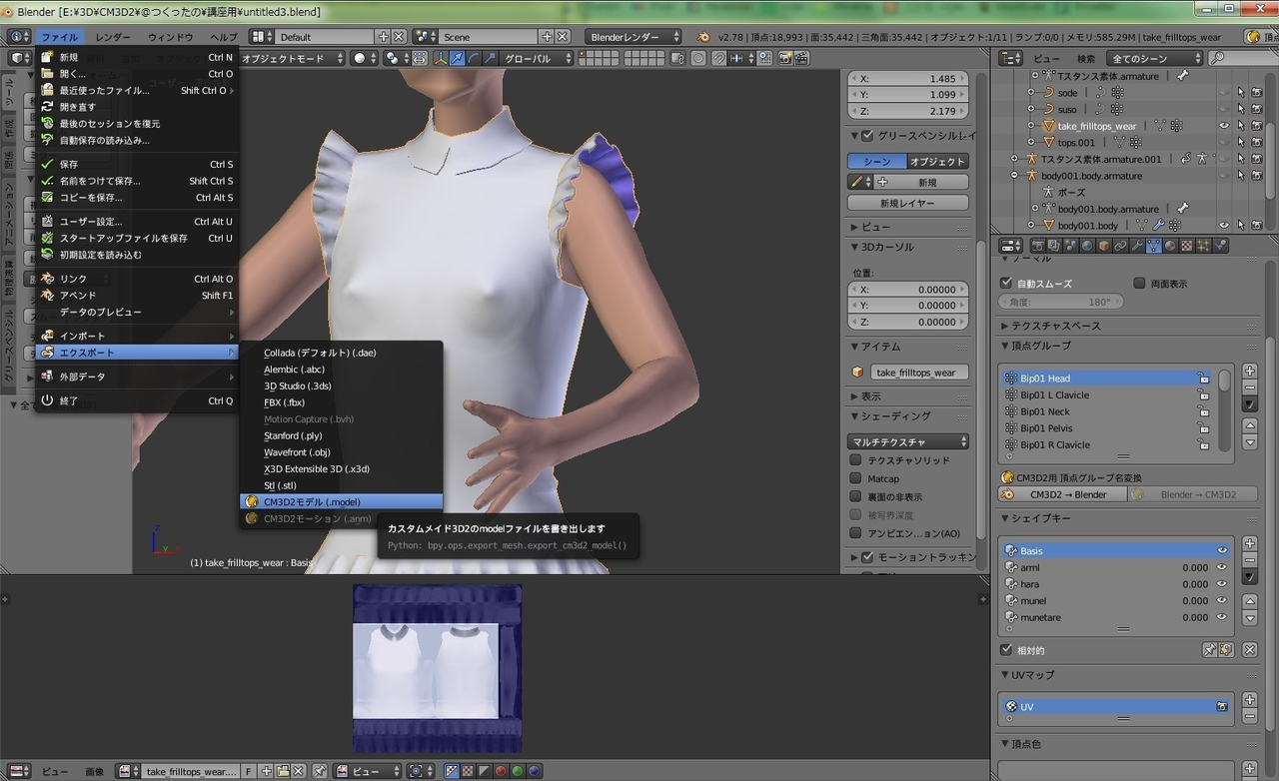Choose CM3D2モデル (.model) export entry
1279x781 pixels.
[x=341, y=501]
